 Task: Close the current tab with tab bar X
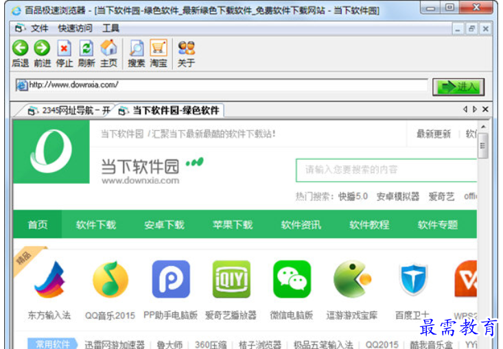pos(485,109)
